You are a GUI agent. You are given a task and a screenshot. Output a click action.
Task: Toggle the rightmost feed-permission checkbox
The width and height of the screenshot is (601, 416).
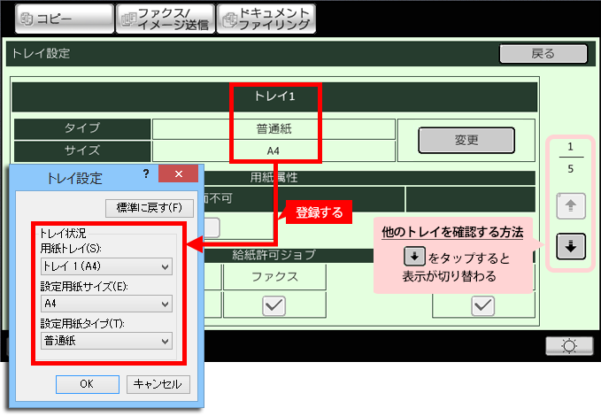[x=482, y=305]
